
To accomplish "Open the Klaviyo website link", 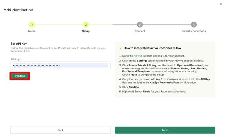I will 138,56.
